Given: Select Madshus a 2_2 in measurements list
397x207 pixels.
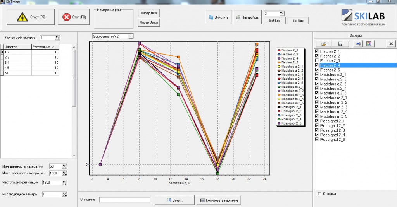Looking at the screenshot, I should (333, 79).
